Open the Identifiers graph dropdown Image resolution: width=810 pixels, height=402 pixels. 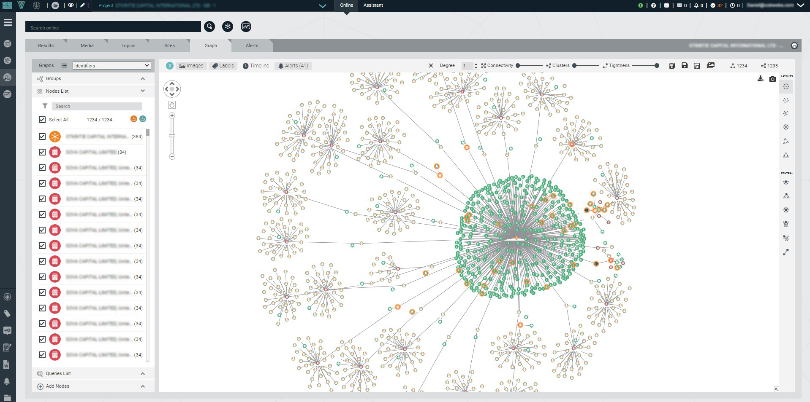click(111, 65)
